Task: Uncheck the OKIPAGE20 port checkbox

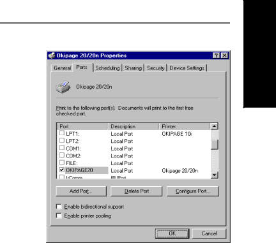Action: (x=62, y=170)
